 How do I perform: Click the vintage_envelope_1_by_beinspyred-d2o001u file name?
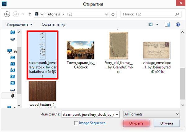pos(157,67)
